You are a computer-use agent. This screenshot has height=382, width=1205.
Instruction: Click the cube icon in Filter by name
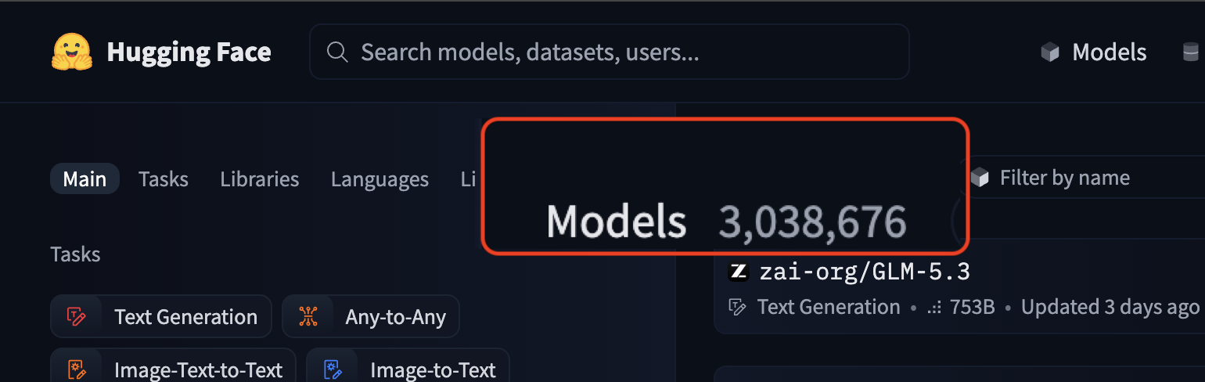[x=980, y=178]
